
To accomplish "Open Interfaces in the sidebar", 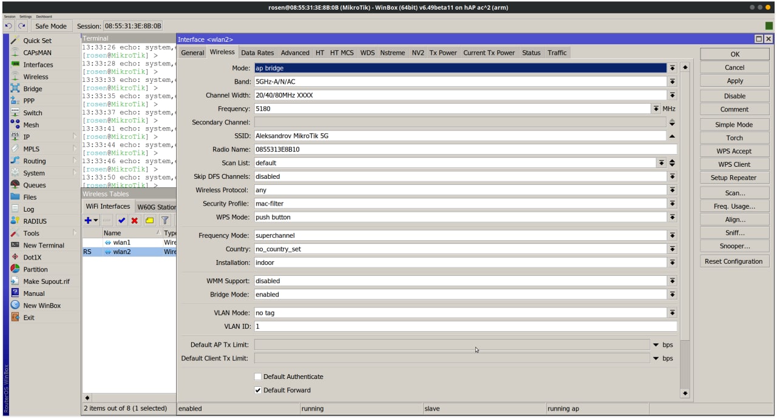I will click(x=38, y=65).
